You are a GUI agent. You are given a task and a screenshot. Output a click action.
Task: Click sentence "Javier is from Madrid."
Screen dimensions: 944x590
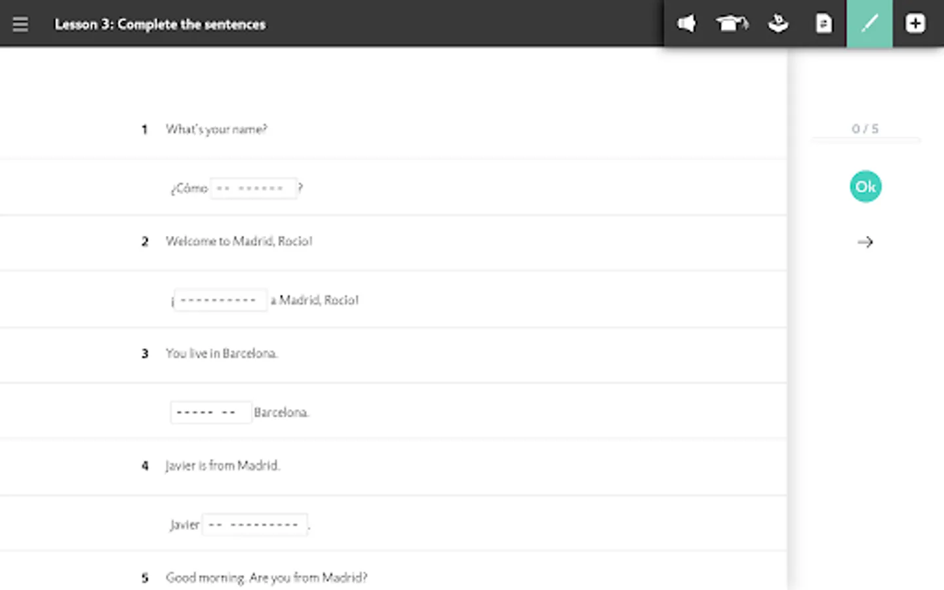(222, 465)
